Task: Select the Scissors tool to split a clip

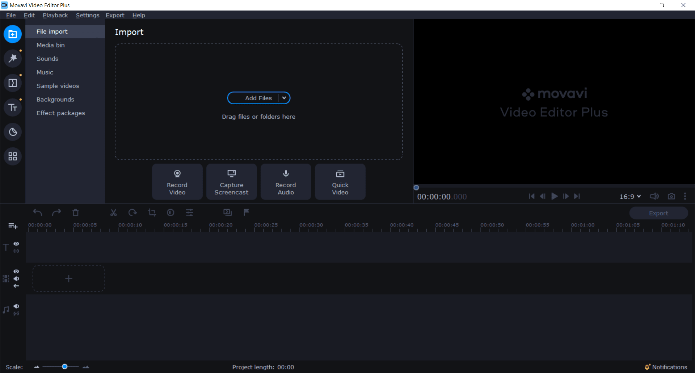Action: coord(113,213)
